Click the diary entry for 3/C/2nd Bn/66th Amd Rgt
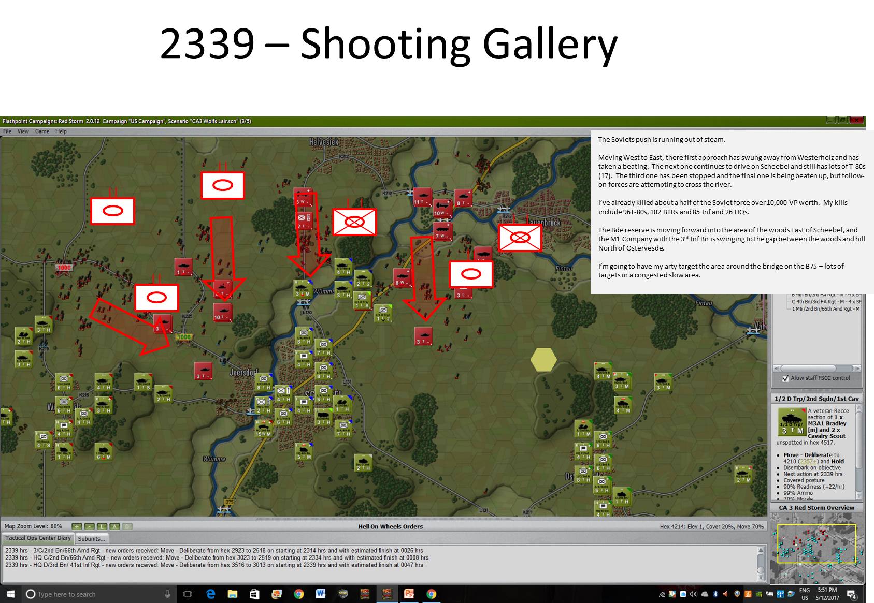This screenshot has width=874, height=603. [x=214, y=551]
